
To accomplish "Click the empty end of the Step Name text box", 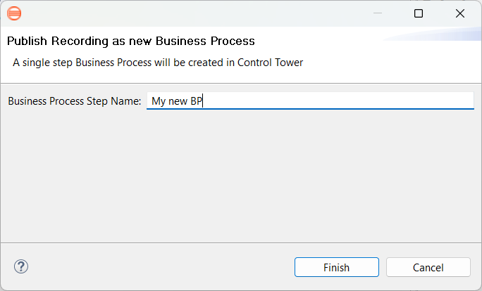I will click(x=338, y=101).
